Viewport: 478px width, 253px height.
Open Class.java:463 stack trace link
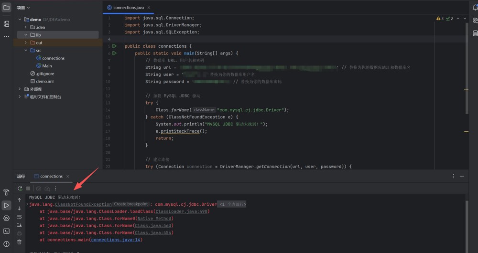[x=153, y=226]
